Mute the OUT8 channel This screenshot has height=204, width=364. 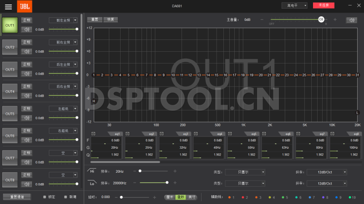pos(27,184)
